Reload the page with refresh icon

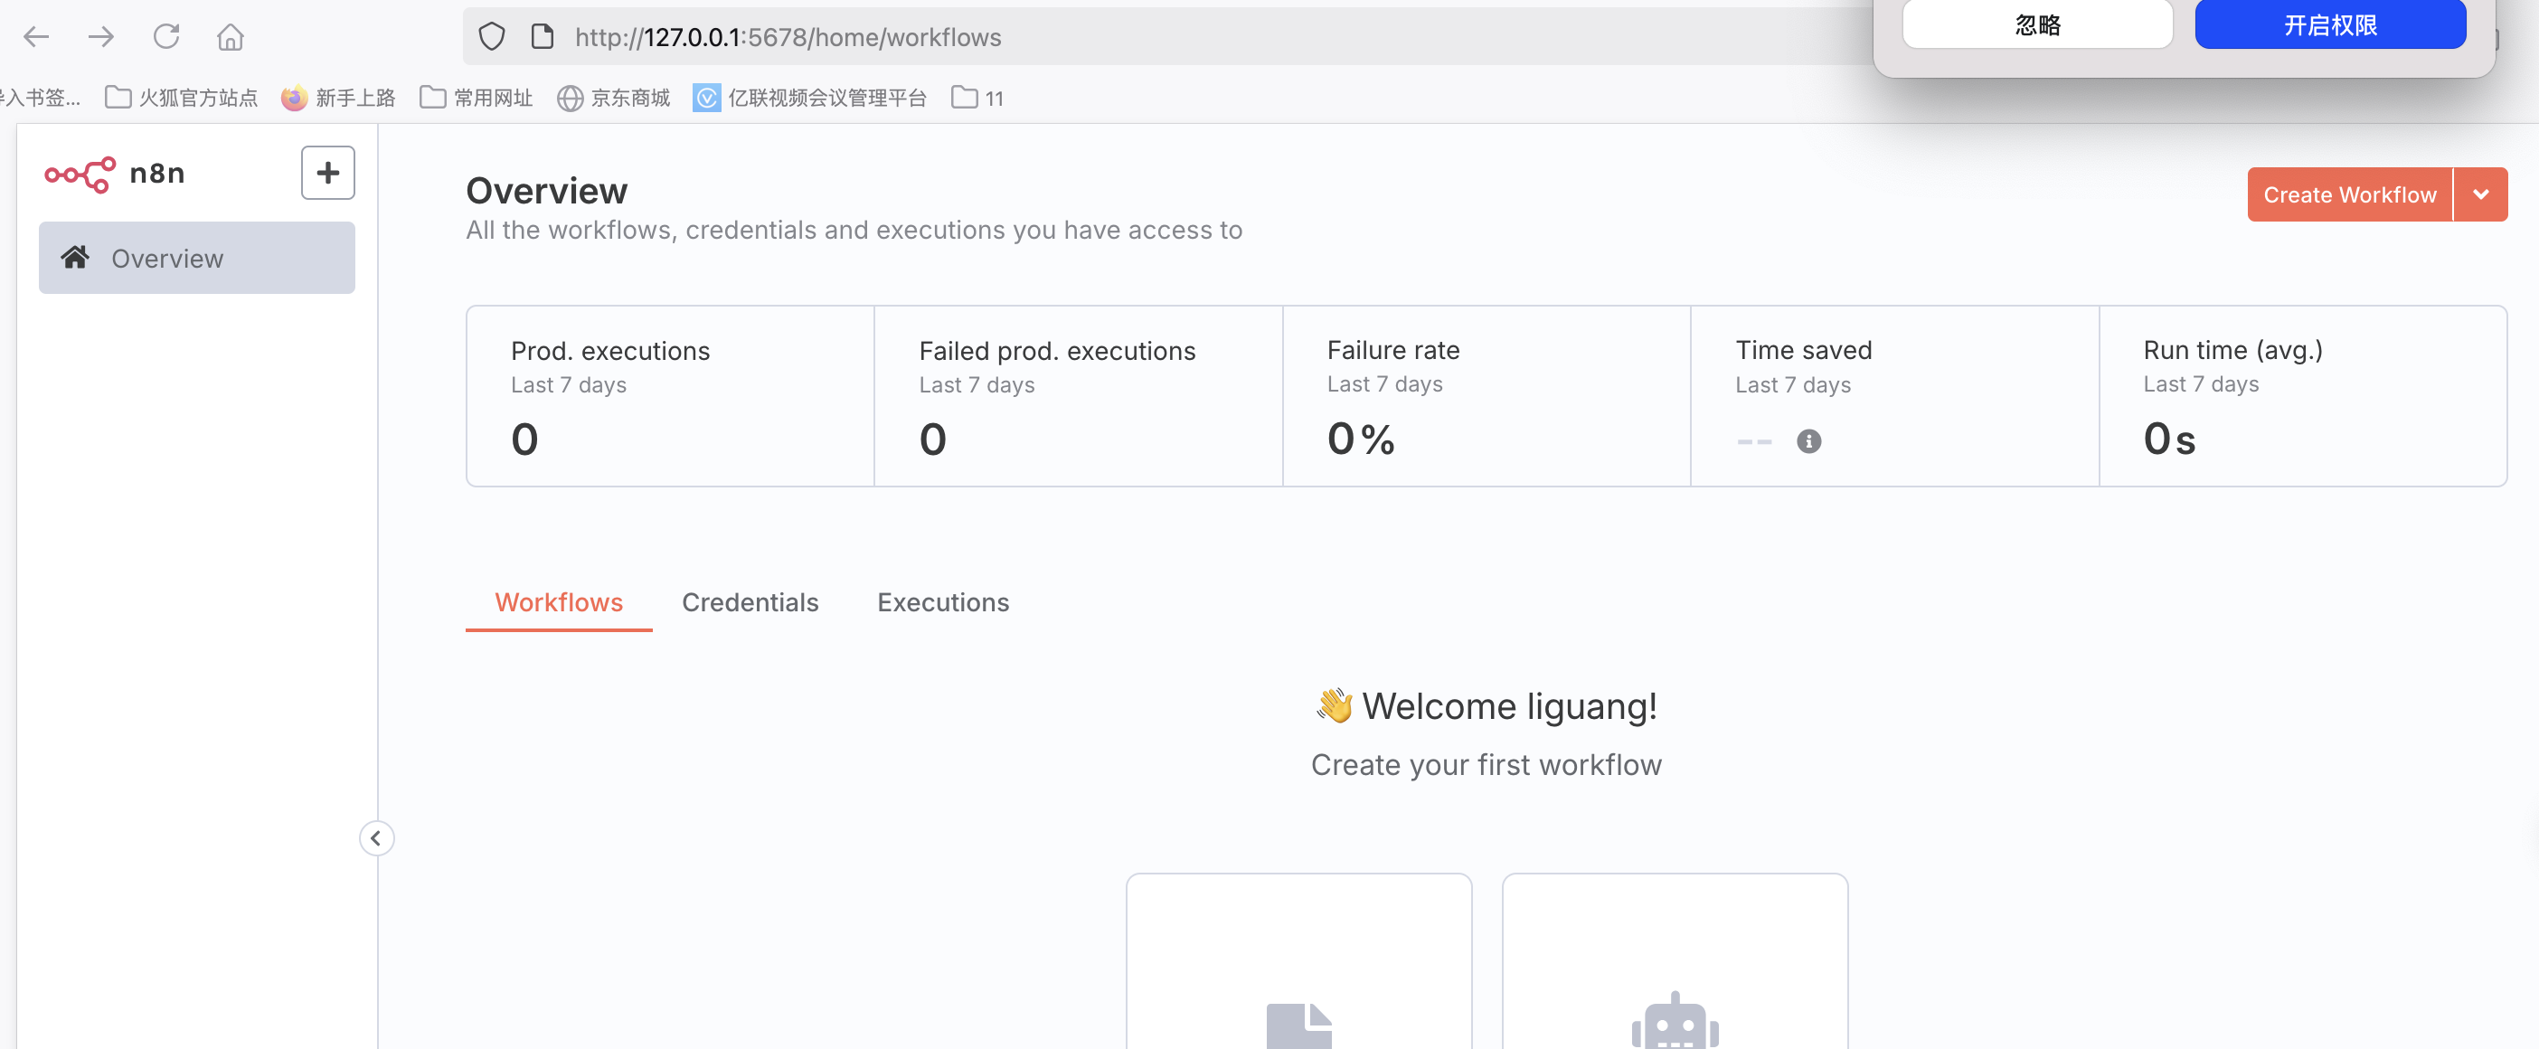click(x=165, y=36)
